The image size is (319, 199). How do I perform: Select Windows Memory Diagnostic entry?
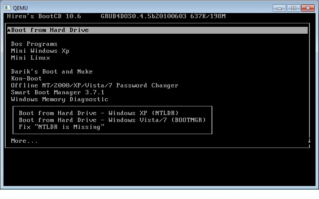coord(59,99)
